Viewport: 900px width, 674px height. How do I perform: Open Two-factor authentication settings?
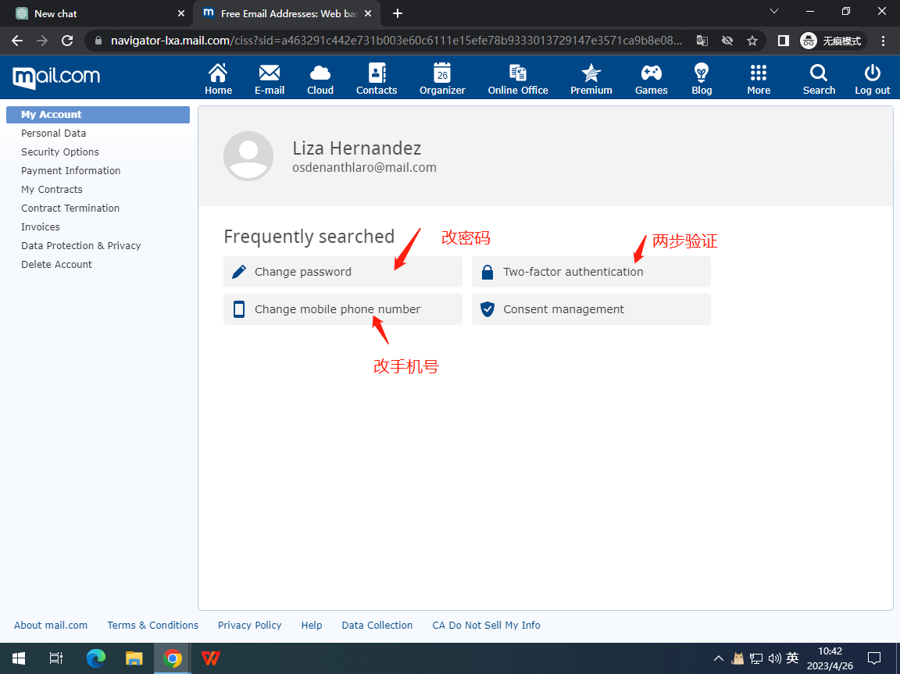(591, 272)
